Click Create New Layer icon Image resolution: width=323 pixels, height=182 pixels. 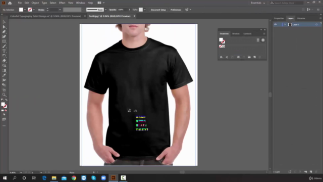[x=311, y=172]
